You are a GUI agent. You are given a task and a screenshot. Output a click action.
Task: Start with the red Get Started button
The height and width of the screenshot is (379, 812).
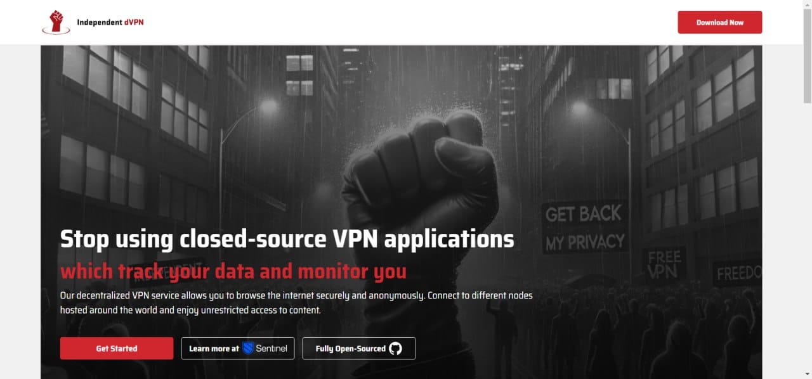click(117, 349)
